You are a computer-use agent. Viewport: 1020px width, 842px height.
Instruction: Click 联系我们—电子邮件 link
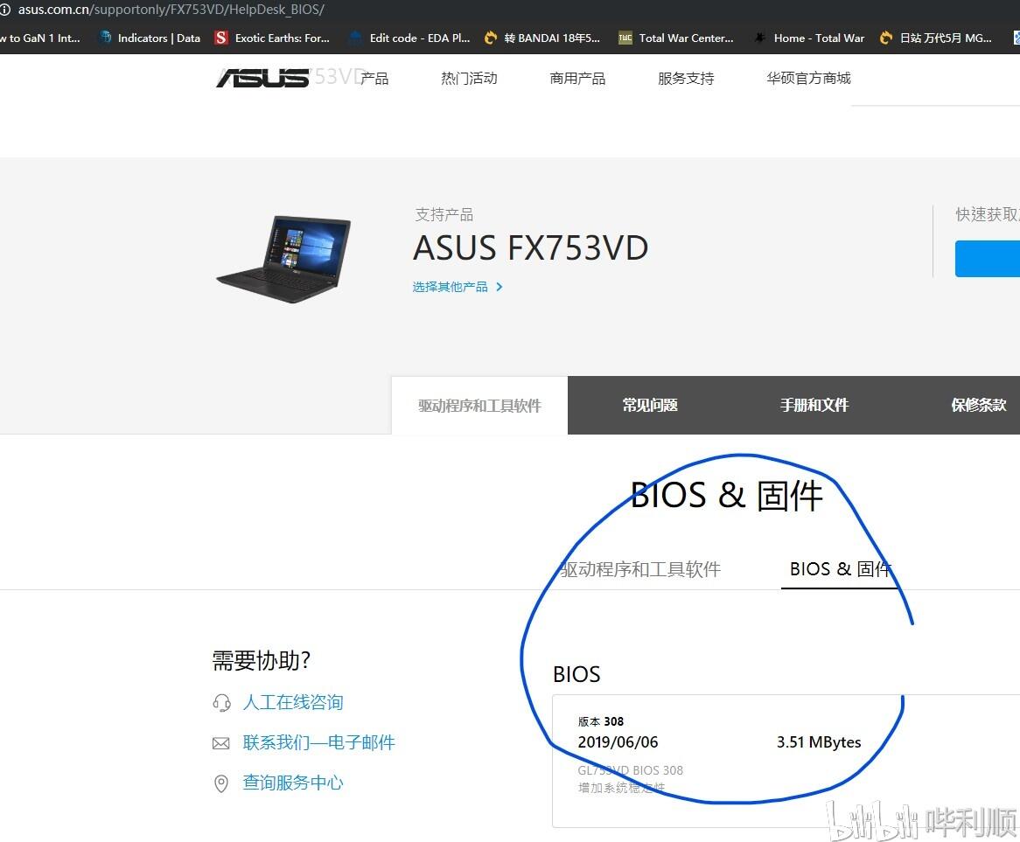pos(318,742)
